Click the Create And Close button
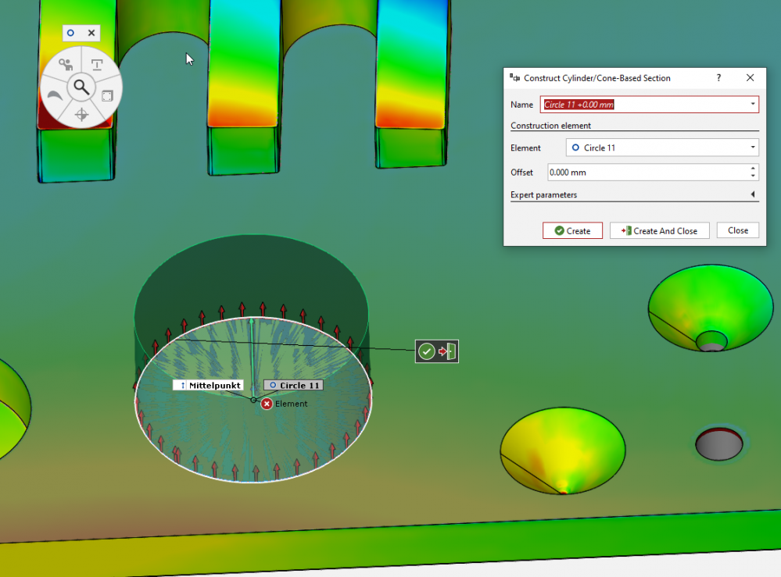This screenshot has width=781, height=577. tap(659, 231)
